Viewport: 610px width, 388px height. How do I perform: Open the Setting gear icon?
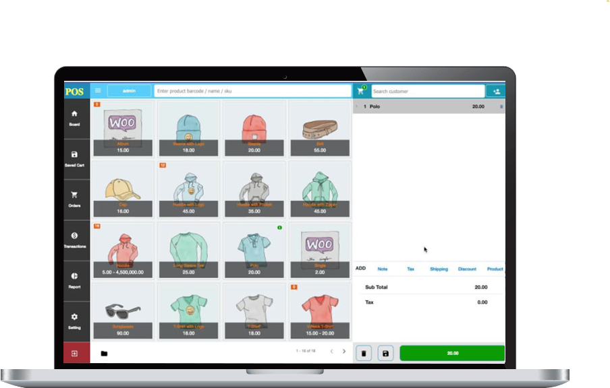(x=74, y=317)
